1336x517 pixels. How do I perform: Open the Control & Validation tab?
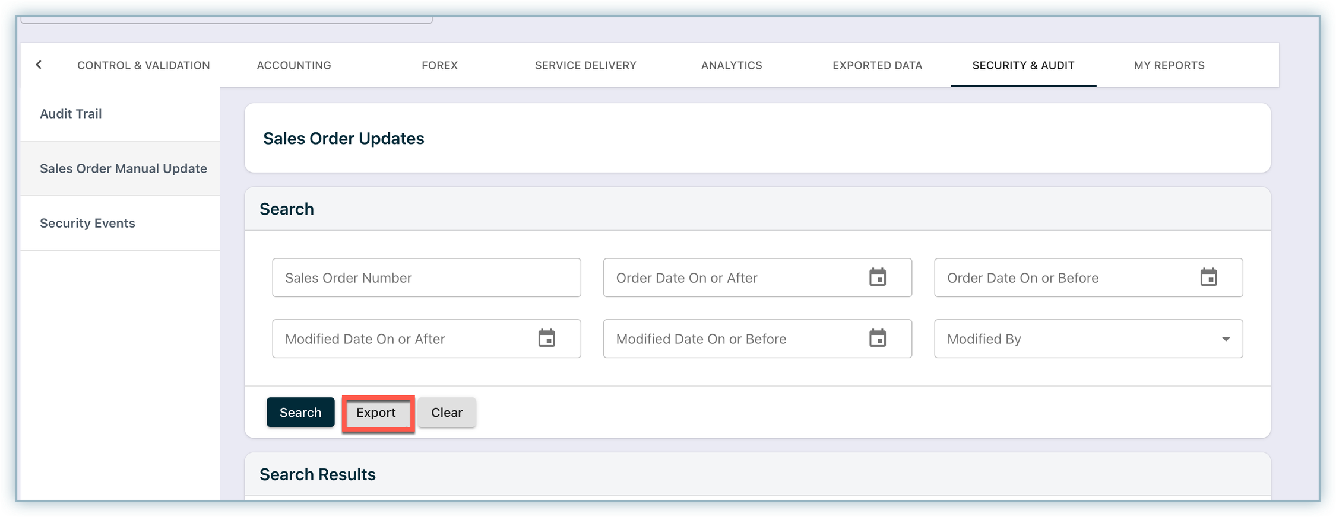click(x=144, y=65)
